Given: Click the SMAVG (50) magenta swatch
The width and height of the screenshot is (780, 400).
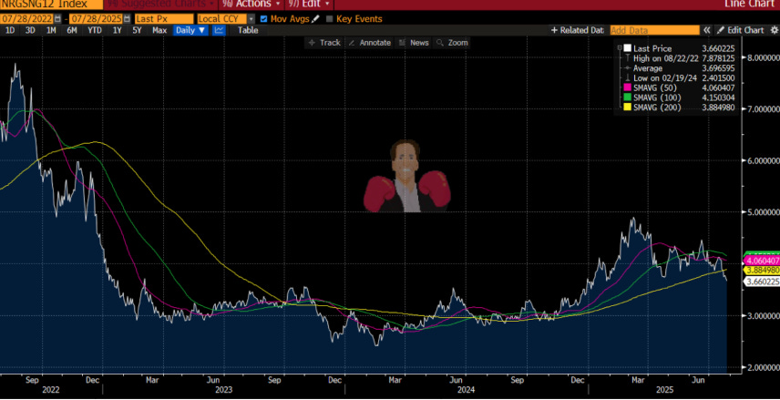Looking at the screenshot, I should tap(627, 87).
